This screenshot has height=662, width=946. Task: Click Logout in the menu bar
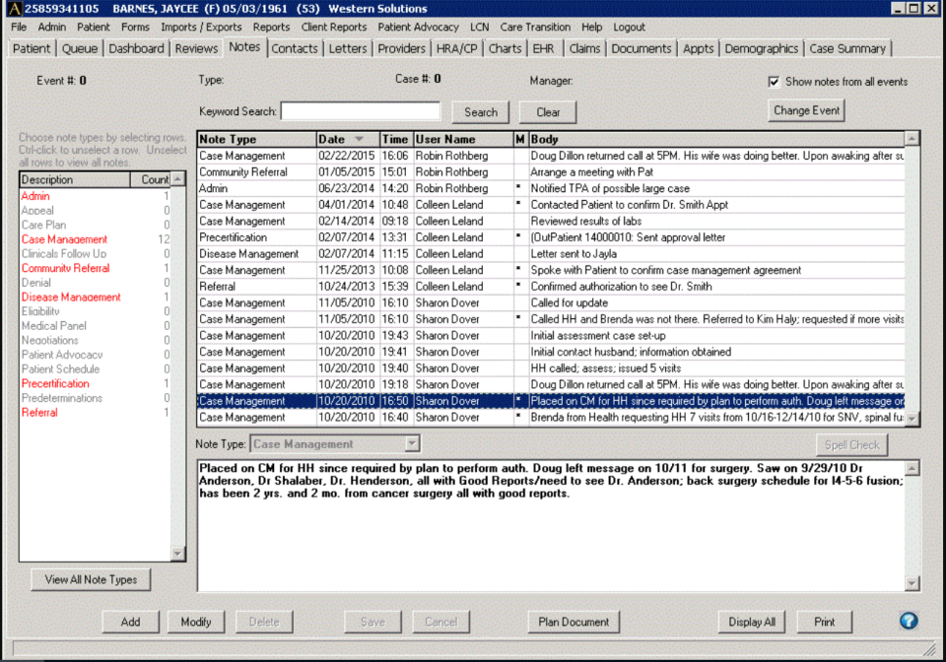pyautogui.click(x=630, y=27)
